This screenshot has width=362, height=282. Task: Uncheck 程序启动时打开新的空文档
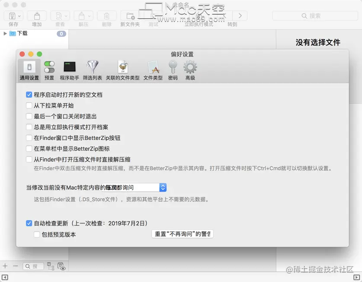point(29,95)
